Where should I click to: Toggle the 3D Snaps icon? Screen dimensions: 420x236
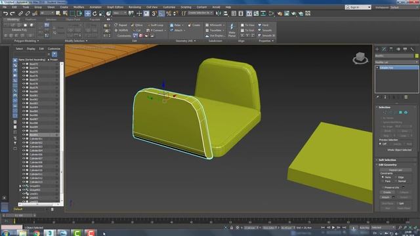coord(154,13)
